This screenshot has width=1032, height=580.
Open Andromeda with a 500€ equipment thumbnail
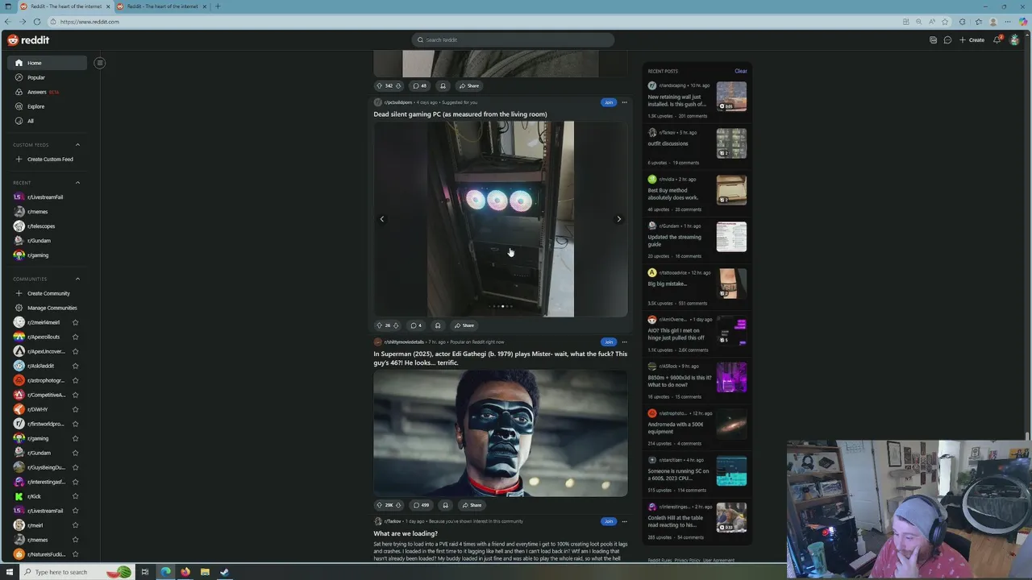731,424
